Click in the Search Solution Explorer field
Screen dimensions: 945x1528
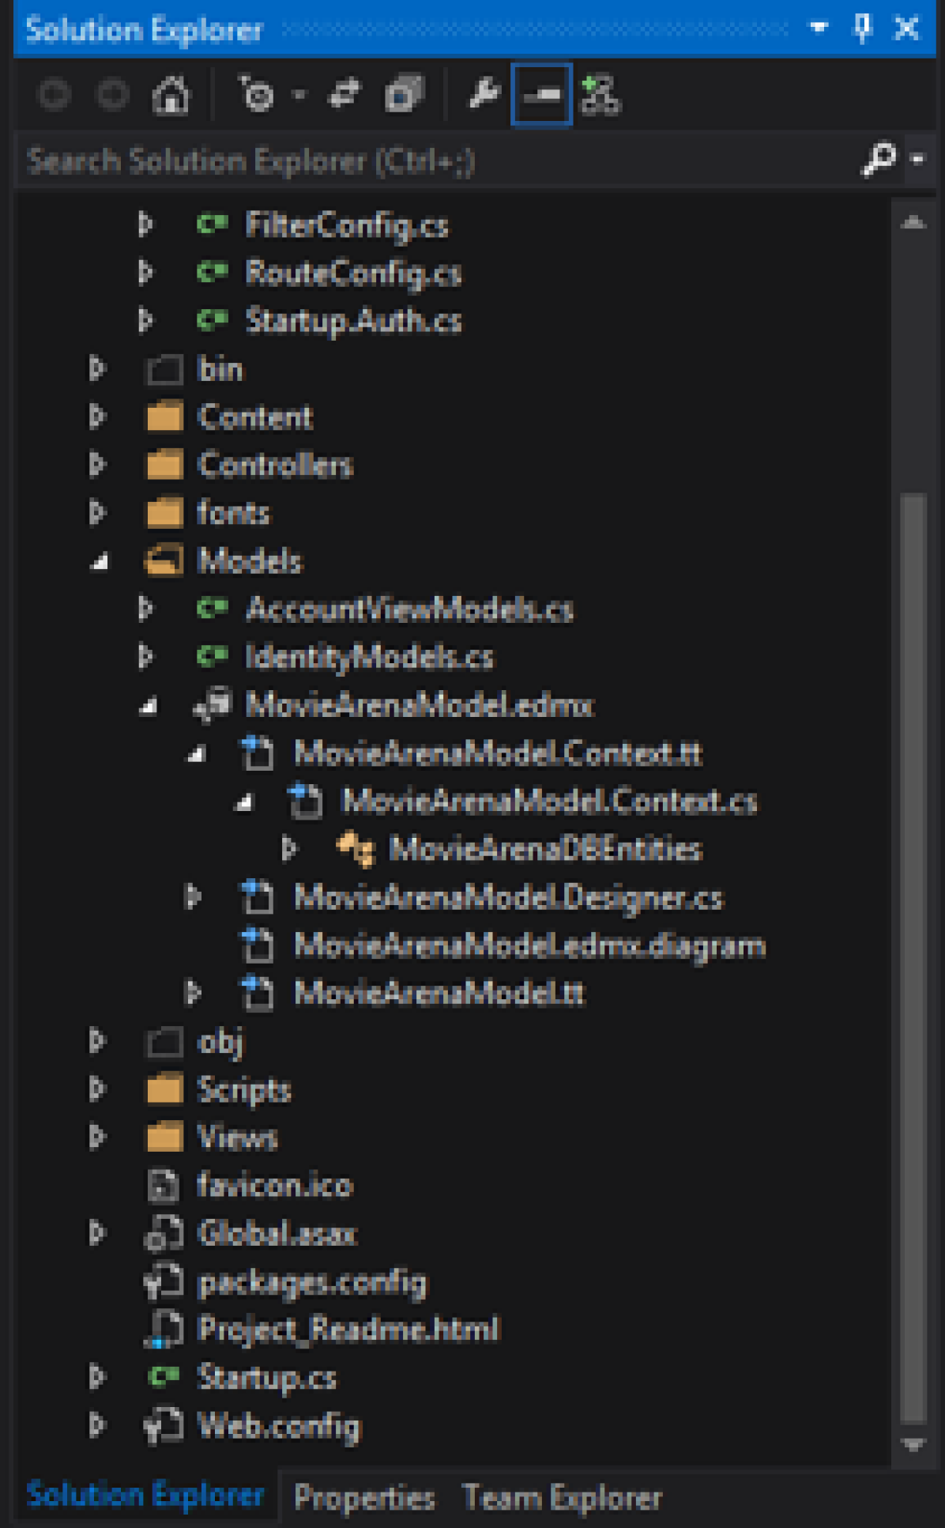click(439, 160)
